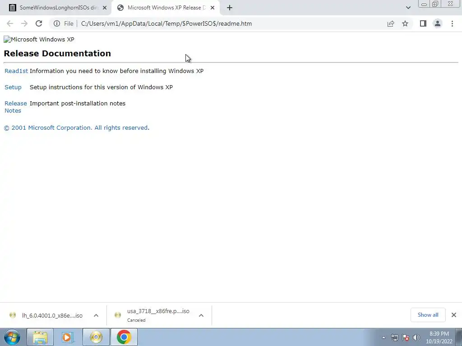This screenshot has height=346, width=462.
Task: Expand the tab search chevron
Action: [408, 8]
